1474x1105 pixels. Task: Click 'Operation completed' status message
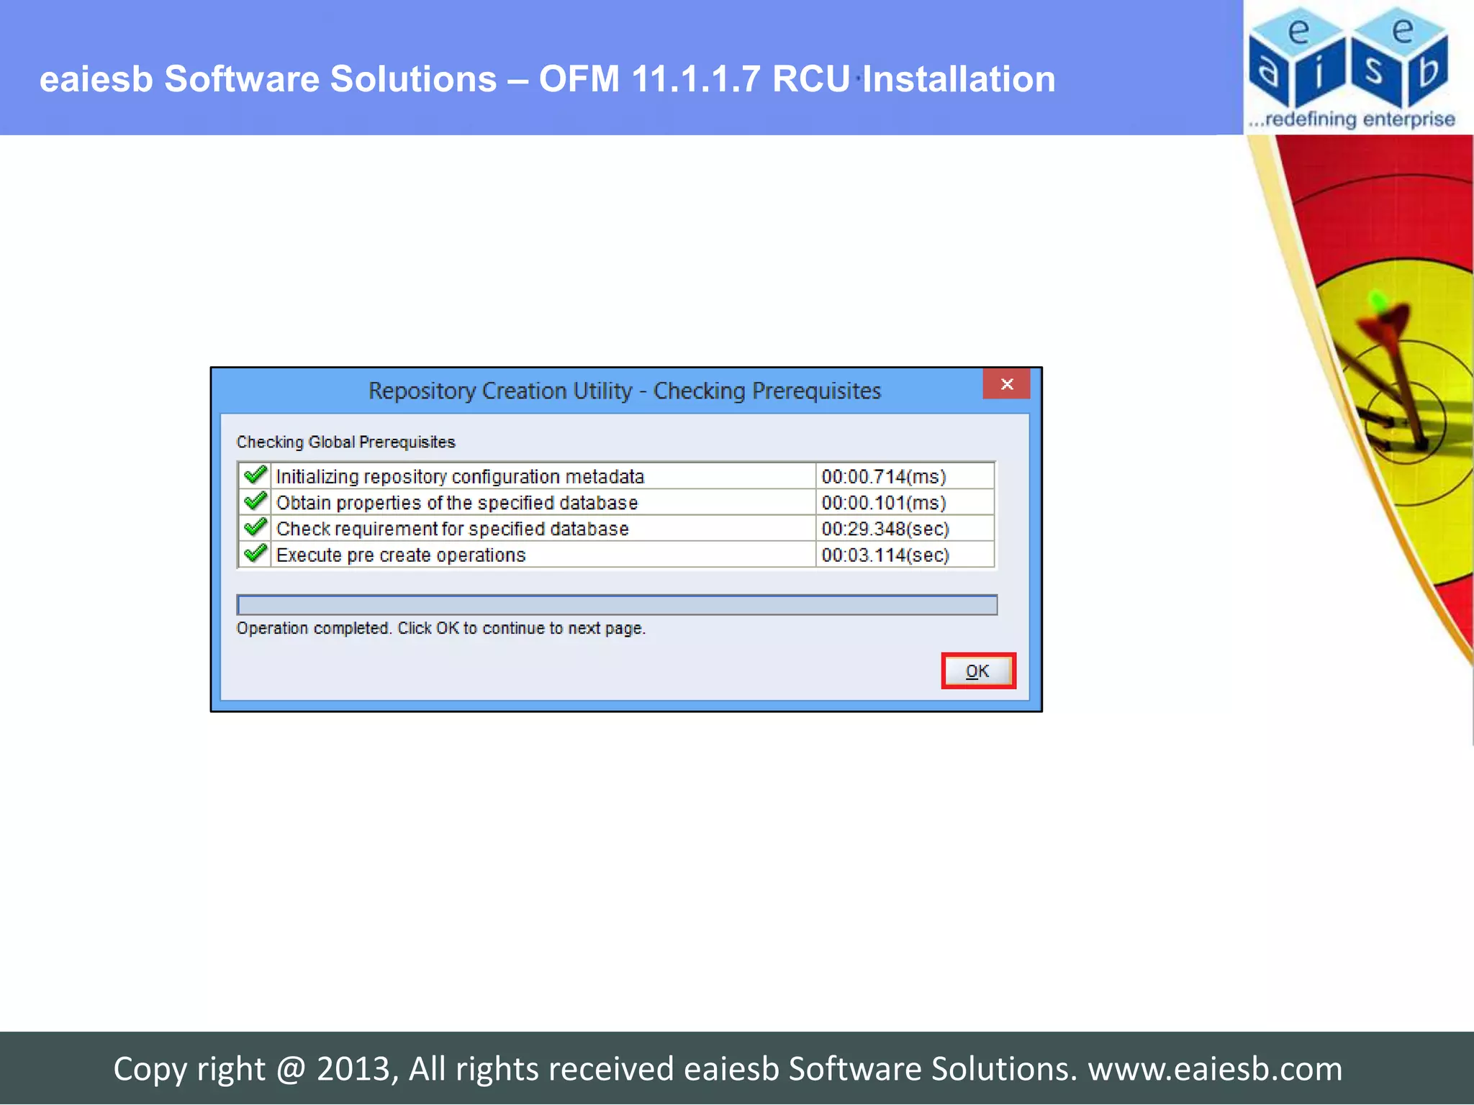[x=440, y=628]
